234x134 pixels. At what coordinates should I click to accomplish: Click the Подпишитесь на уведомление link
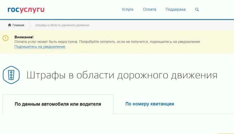pos(40,47)
